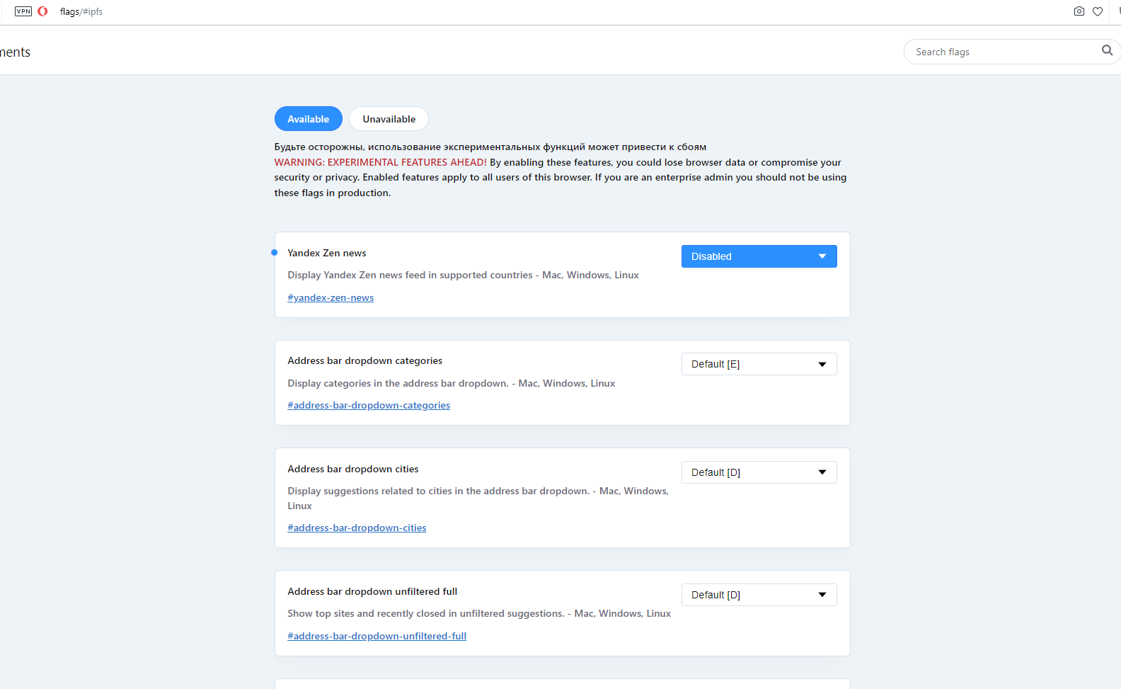
Task: Click the Yandex Zen news title
Action: pos(327,253)
